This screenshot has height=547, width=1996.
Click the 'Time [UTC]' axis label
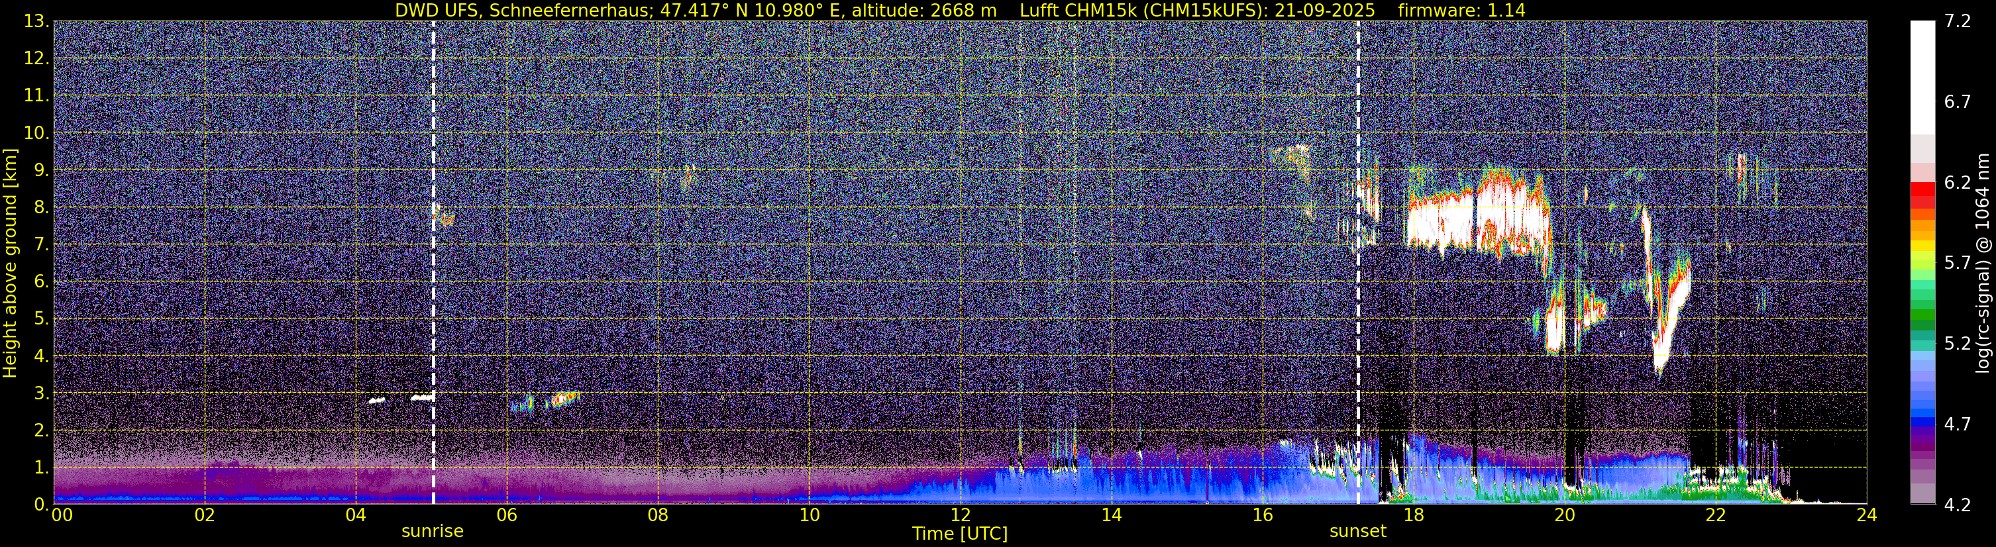[960, 534]
